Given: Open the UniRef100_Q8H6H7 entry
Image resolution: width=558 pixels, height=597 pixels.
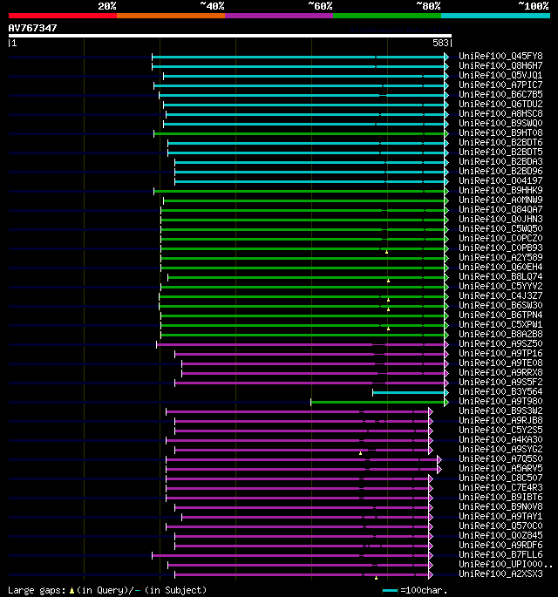Looking at the screenshot, I should (500, 65).
